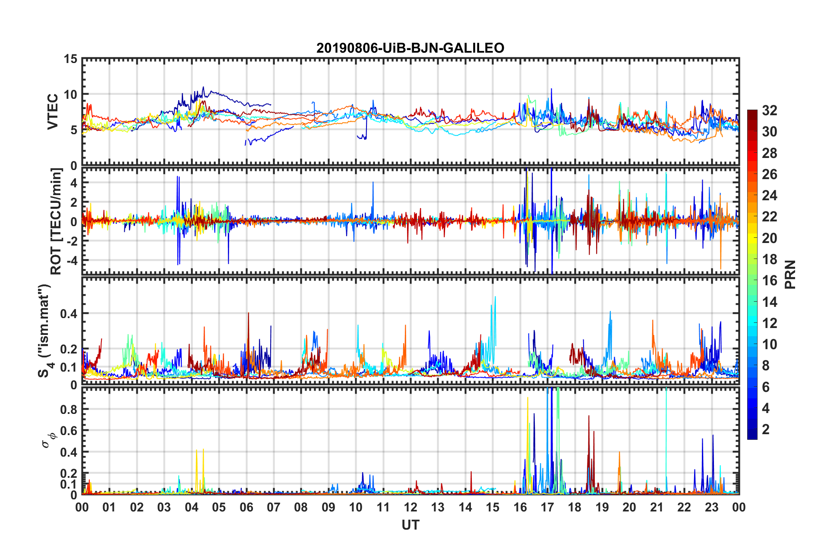Click the colorbar tick label "30"
The image size is (821, 549).
[x=769, y=132]
